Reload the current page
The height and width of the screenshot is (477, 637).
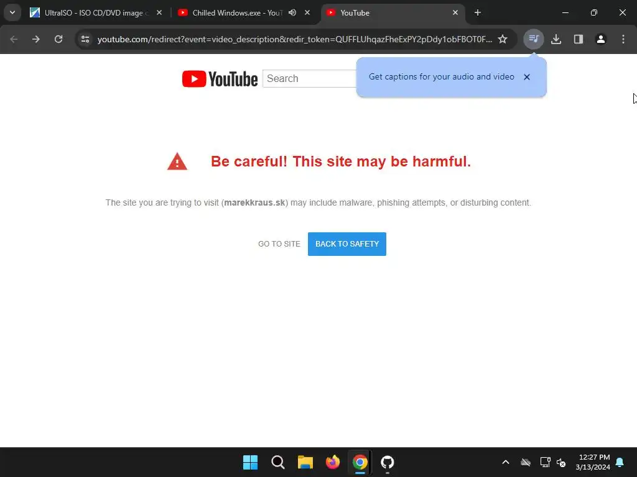(58, 39)
